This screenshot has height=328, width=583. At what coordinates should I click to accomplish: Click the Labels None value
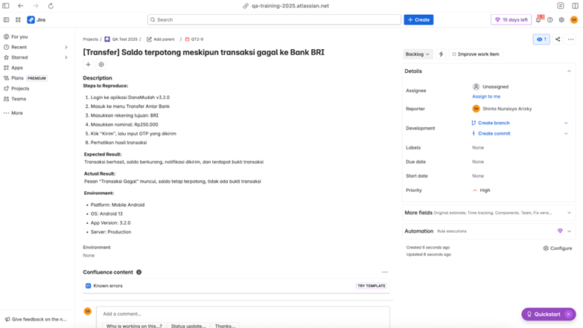[478, 147]
